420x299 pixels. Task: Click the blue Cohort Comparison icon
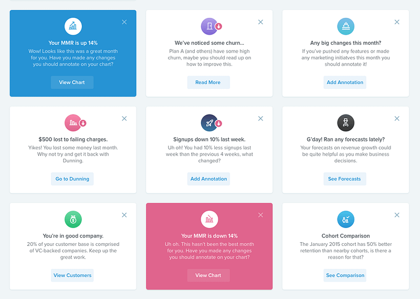click(345, 219)
